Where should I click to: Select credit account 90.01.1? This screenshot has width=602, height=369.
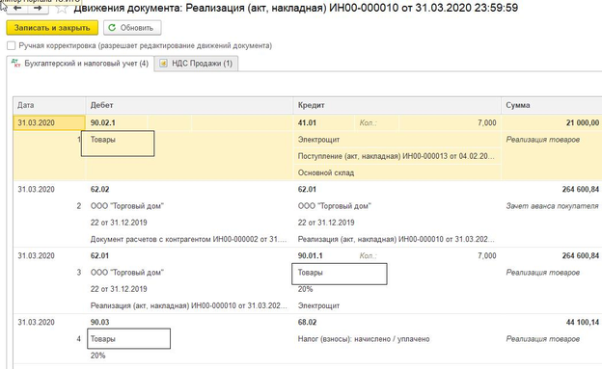click(311, 255)
